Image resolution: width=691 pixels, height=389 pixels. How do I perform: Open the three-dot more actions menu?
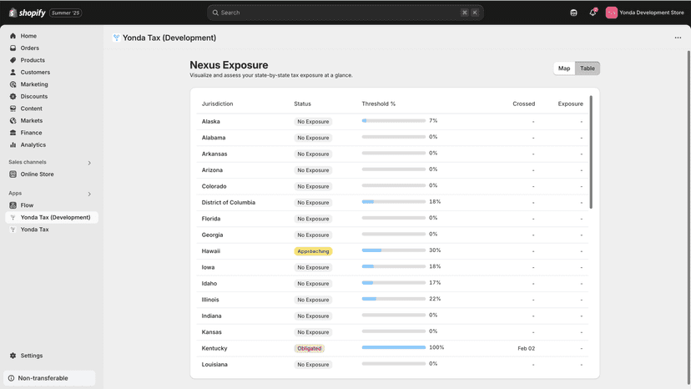pyautogui.click(x=678, y=38)
